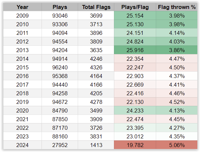The height and width of the screenshot is (152, 200).
Task: Click the plays value 94204
Action: (60, 50)
